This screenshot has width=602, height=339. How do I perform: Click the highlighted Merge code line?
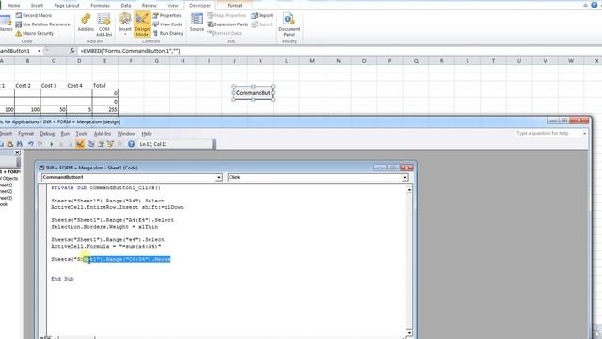tap(111, 260)
